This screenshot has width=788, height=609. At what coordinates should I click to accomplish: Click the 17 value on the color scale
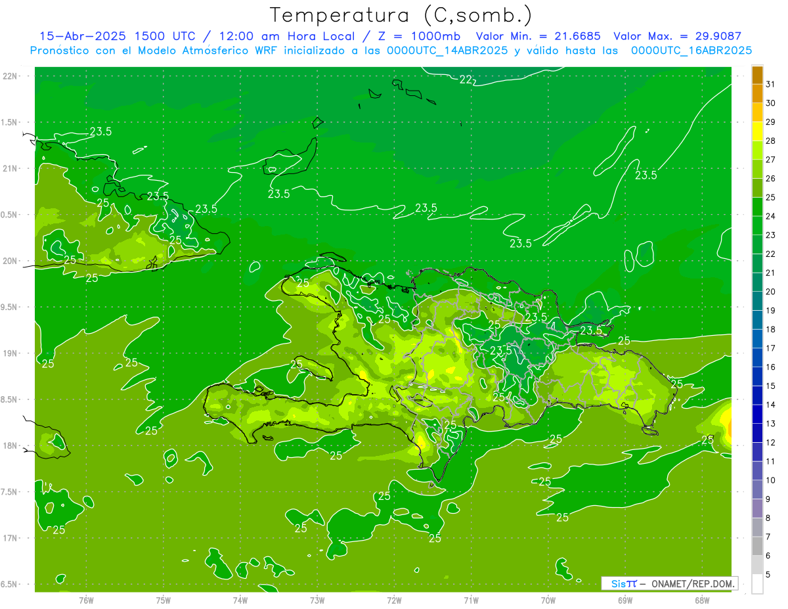point(771,348)
